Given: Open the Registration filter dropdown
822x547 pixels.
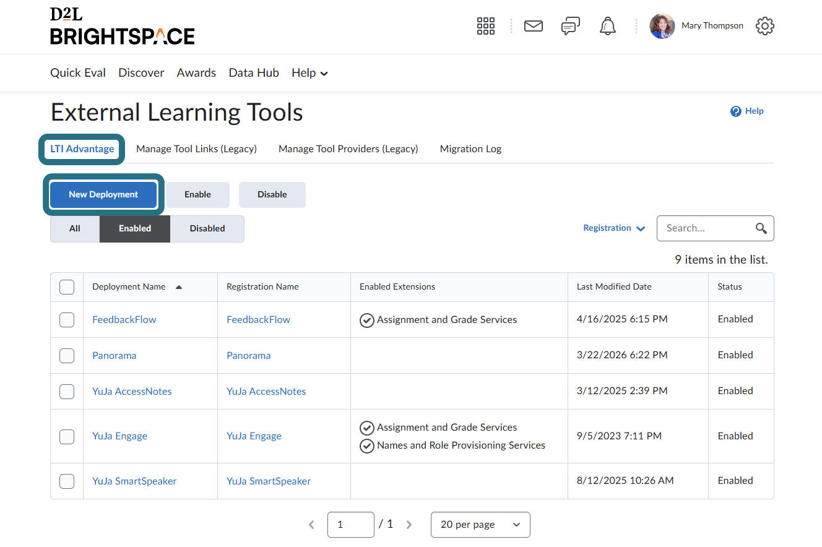Looking at the screenshot, I should pos(614,228).
